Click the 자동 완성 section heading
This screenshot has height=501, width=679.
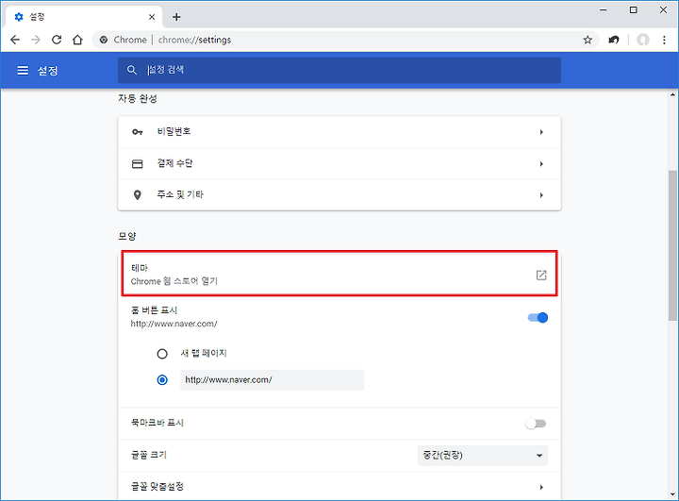138,99
